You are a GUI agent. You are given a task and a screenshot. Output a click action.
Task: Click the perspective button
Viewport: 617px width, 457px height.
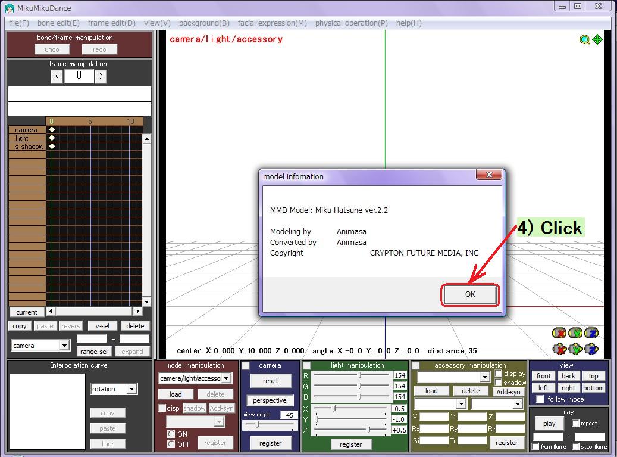270,400
